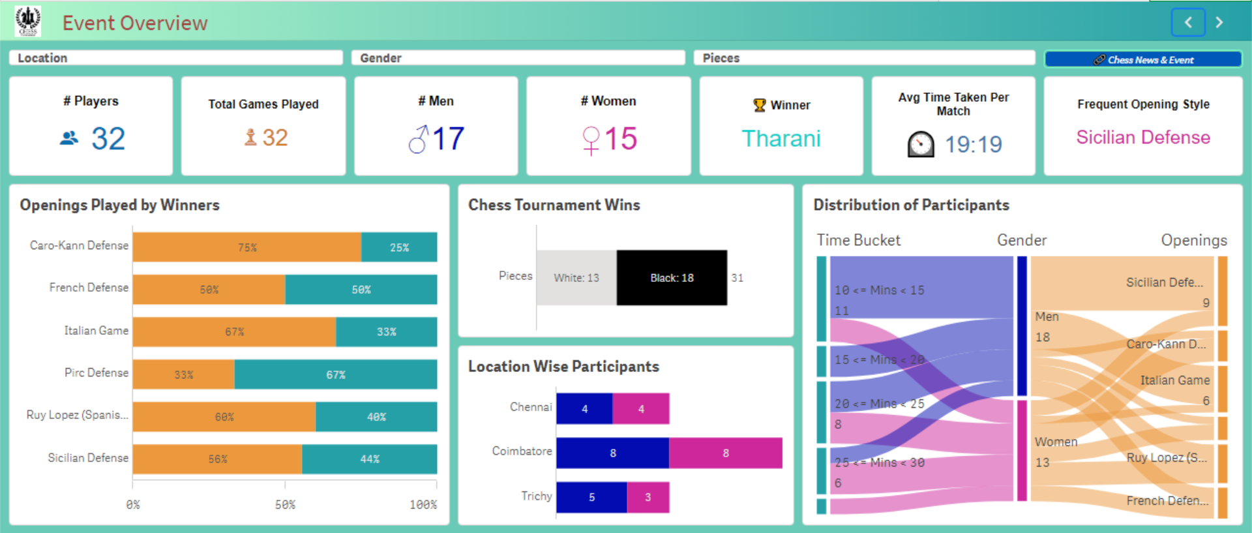This screenshot has width=1252, height=533.
Task: Go to the previous sheet arrow
Action: 1188,23
